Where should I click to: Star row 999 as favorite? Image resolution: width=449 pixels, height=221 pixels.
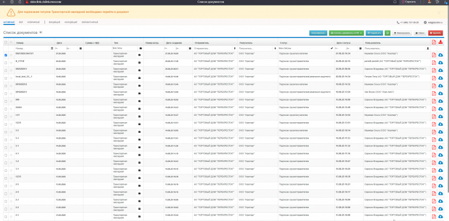[11, 101]
